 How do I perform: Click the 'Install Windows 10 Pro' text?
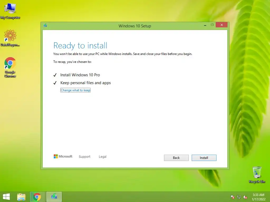click(x=80, y=75)
